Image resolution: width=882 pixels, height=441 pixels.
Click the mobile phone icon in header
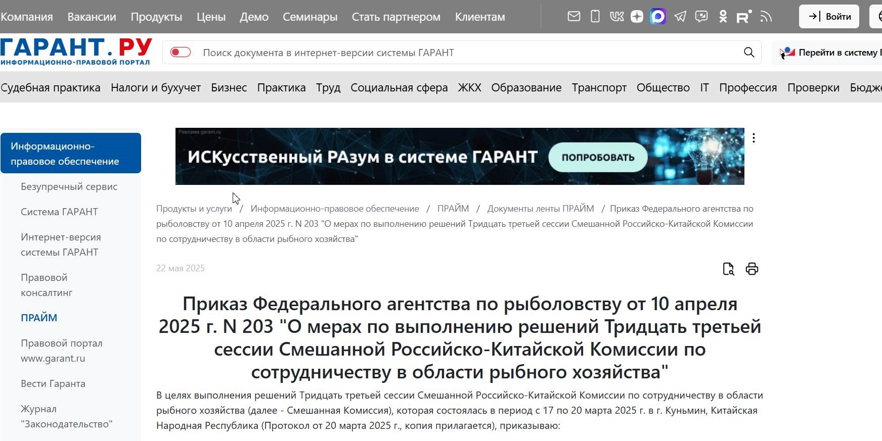595,17
